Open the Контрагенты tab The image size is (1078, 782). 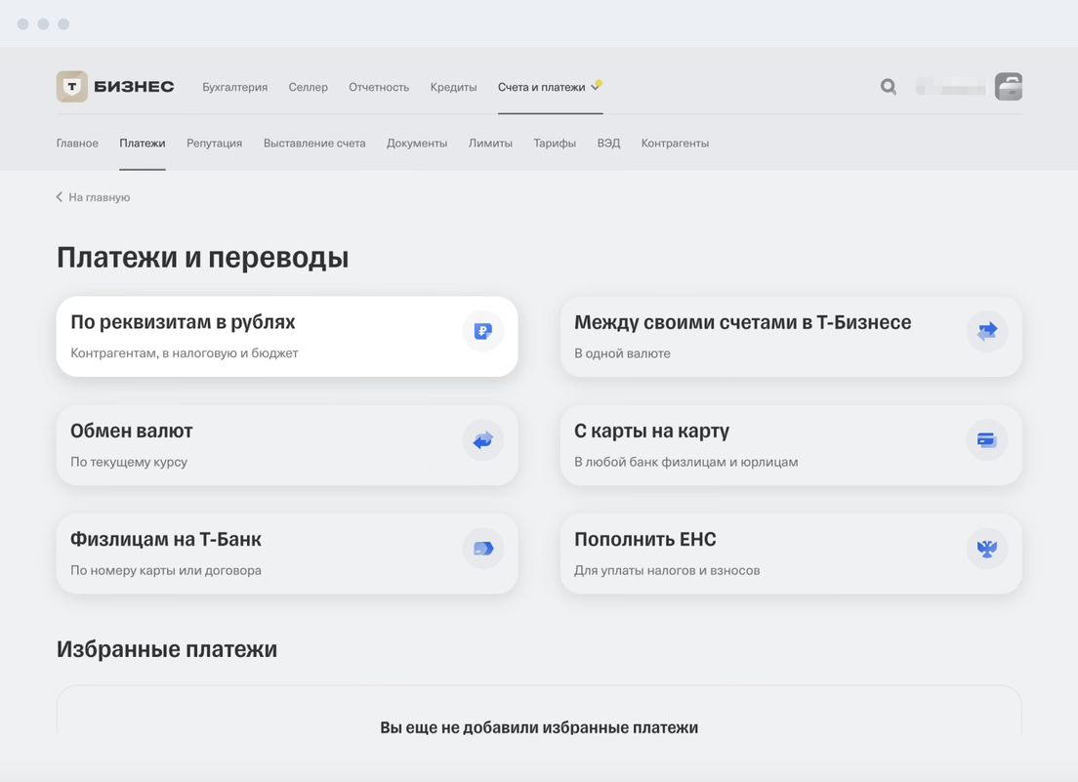pyautogui.click(x=675, y=144)
